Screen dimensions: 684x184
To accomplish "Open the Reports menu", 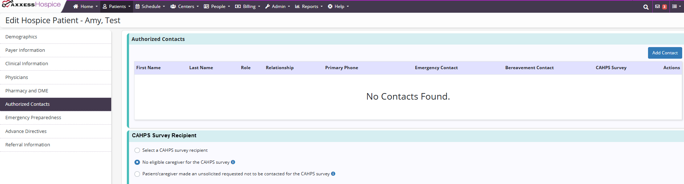I will point(309,7).
